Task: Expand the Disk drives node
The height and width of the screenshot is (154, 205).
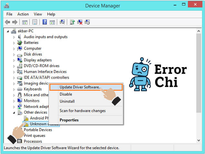Action: [14, 54]
